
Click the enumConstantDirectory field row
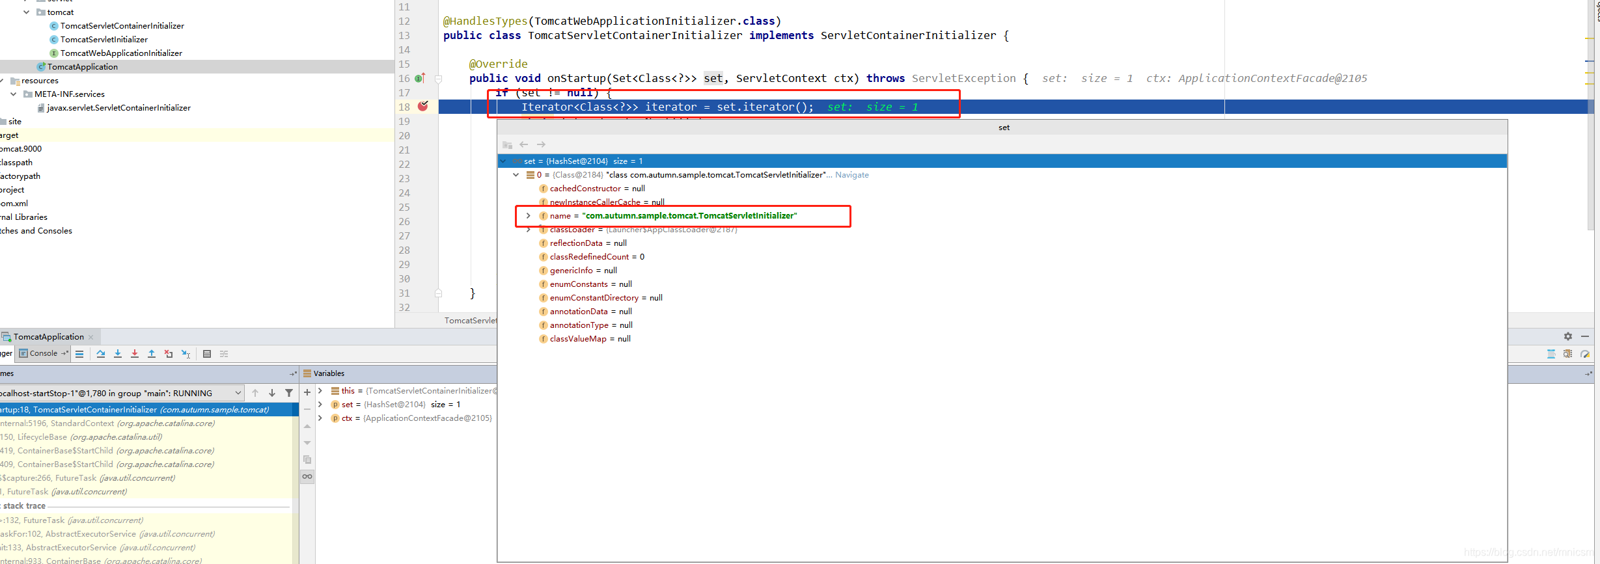coord(605,297)
